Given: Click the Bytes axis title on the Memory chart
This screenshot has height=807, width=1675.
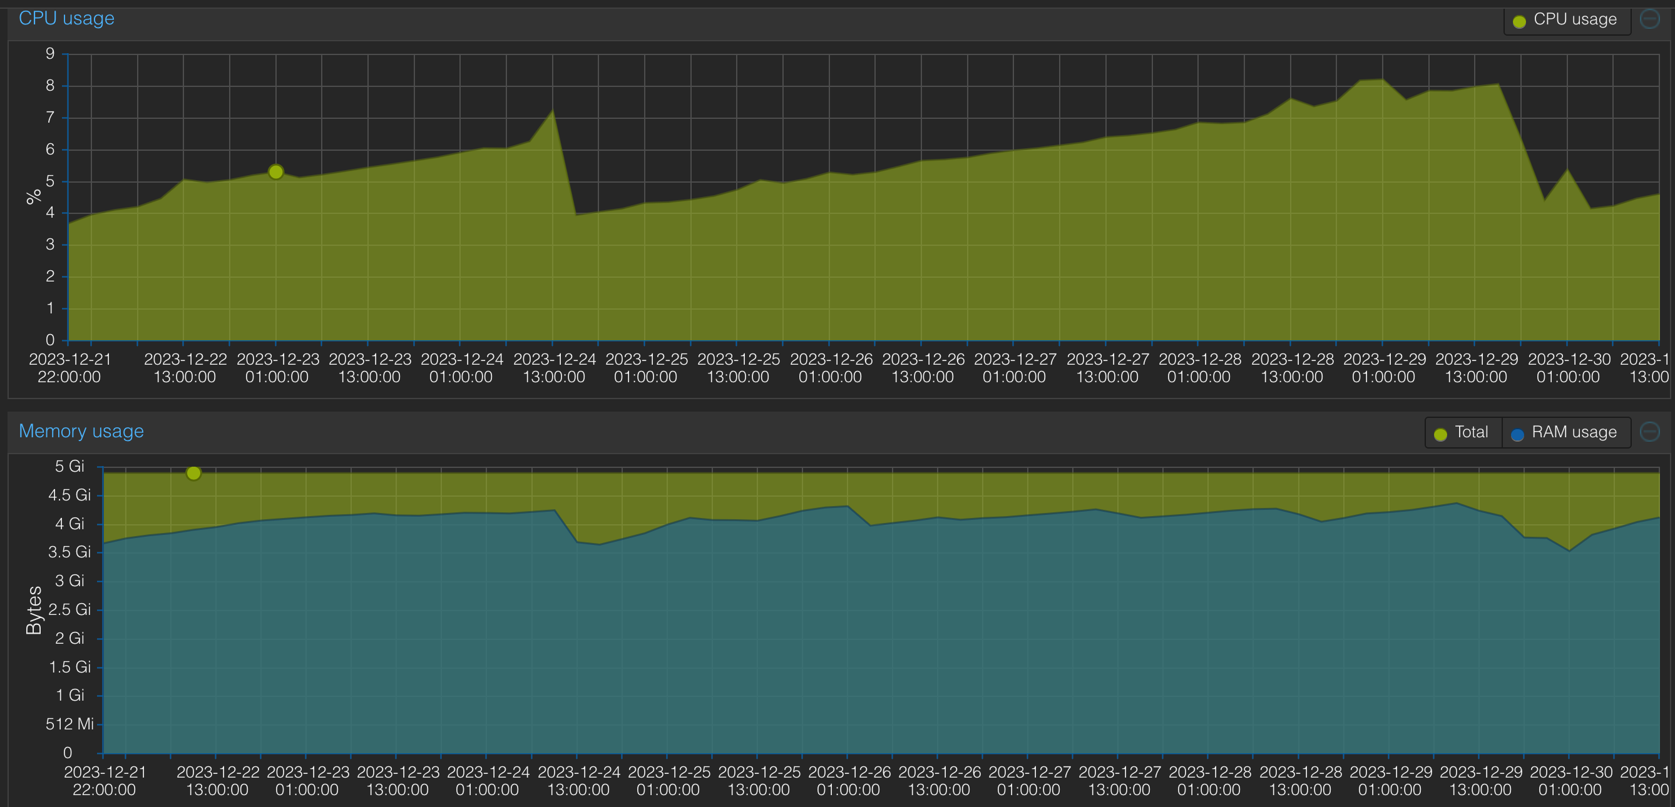Looking at the screenshot, I should [34, 609].
